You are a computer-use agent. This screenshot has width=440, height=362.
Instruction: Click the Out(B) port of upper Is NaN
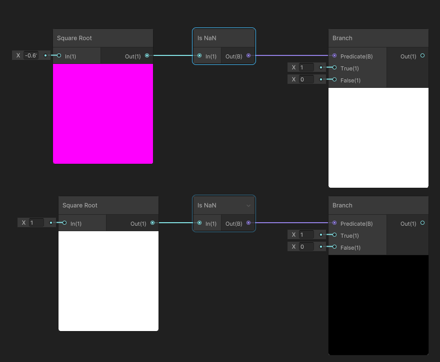click(x=248, y=55)
